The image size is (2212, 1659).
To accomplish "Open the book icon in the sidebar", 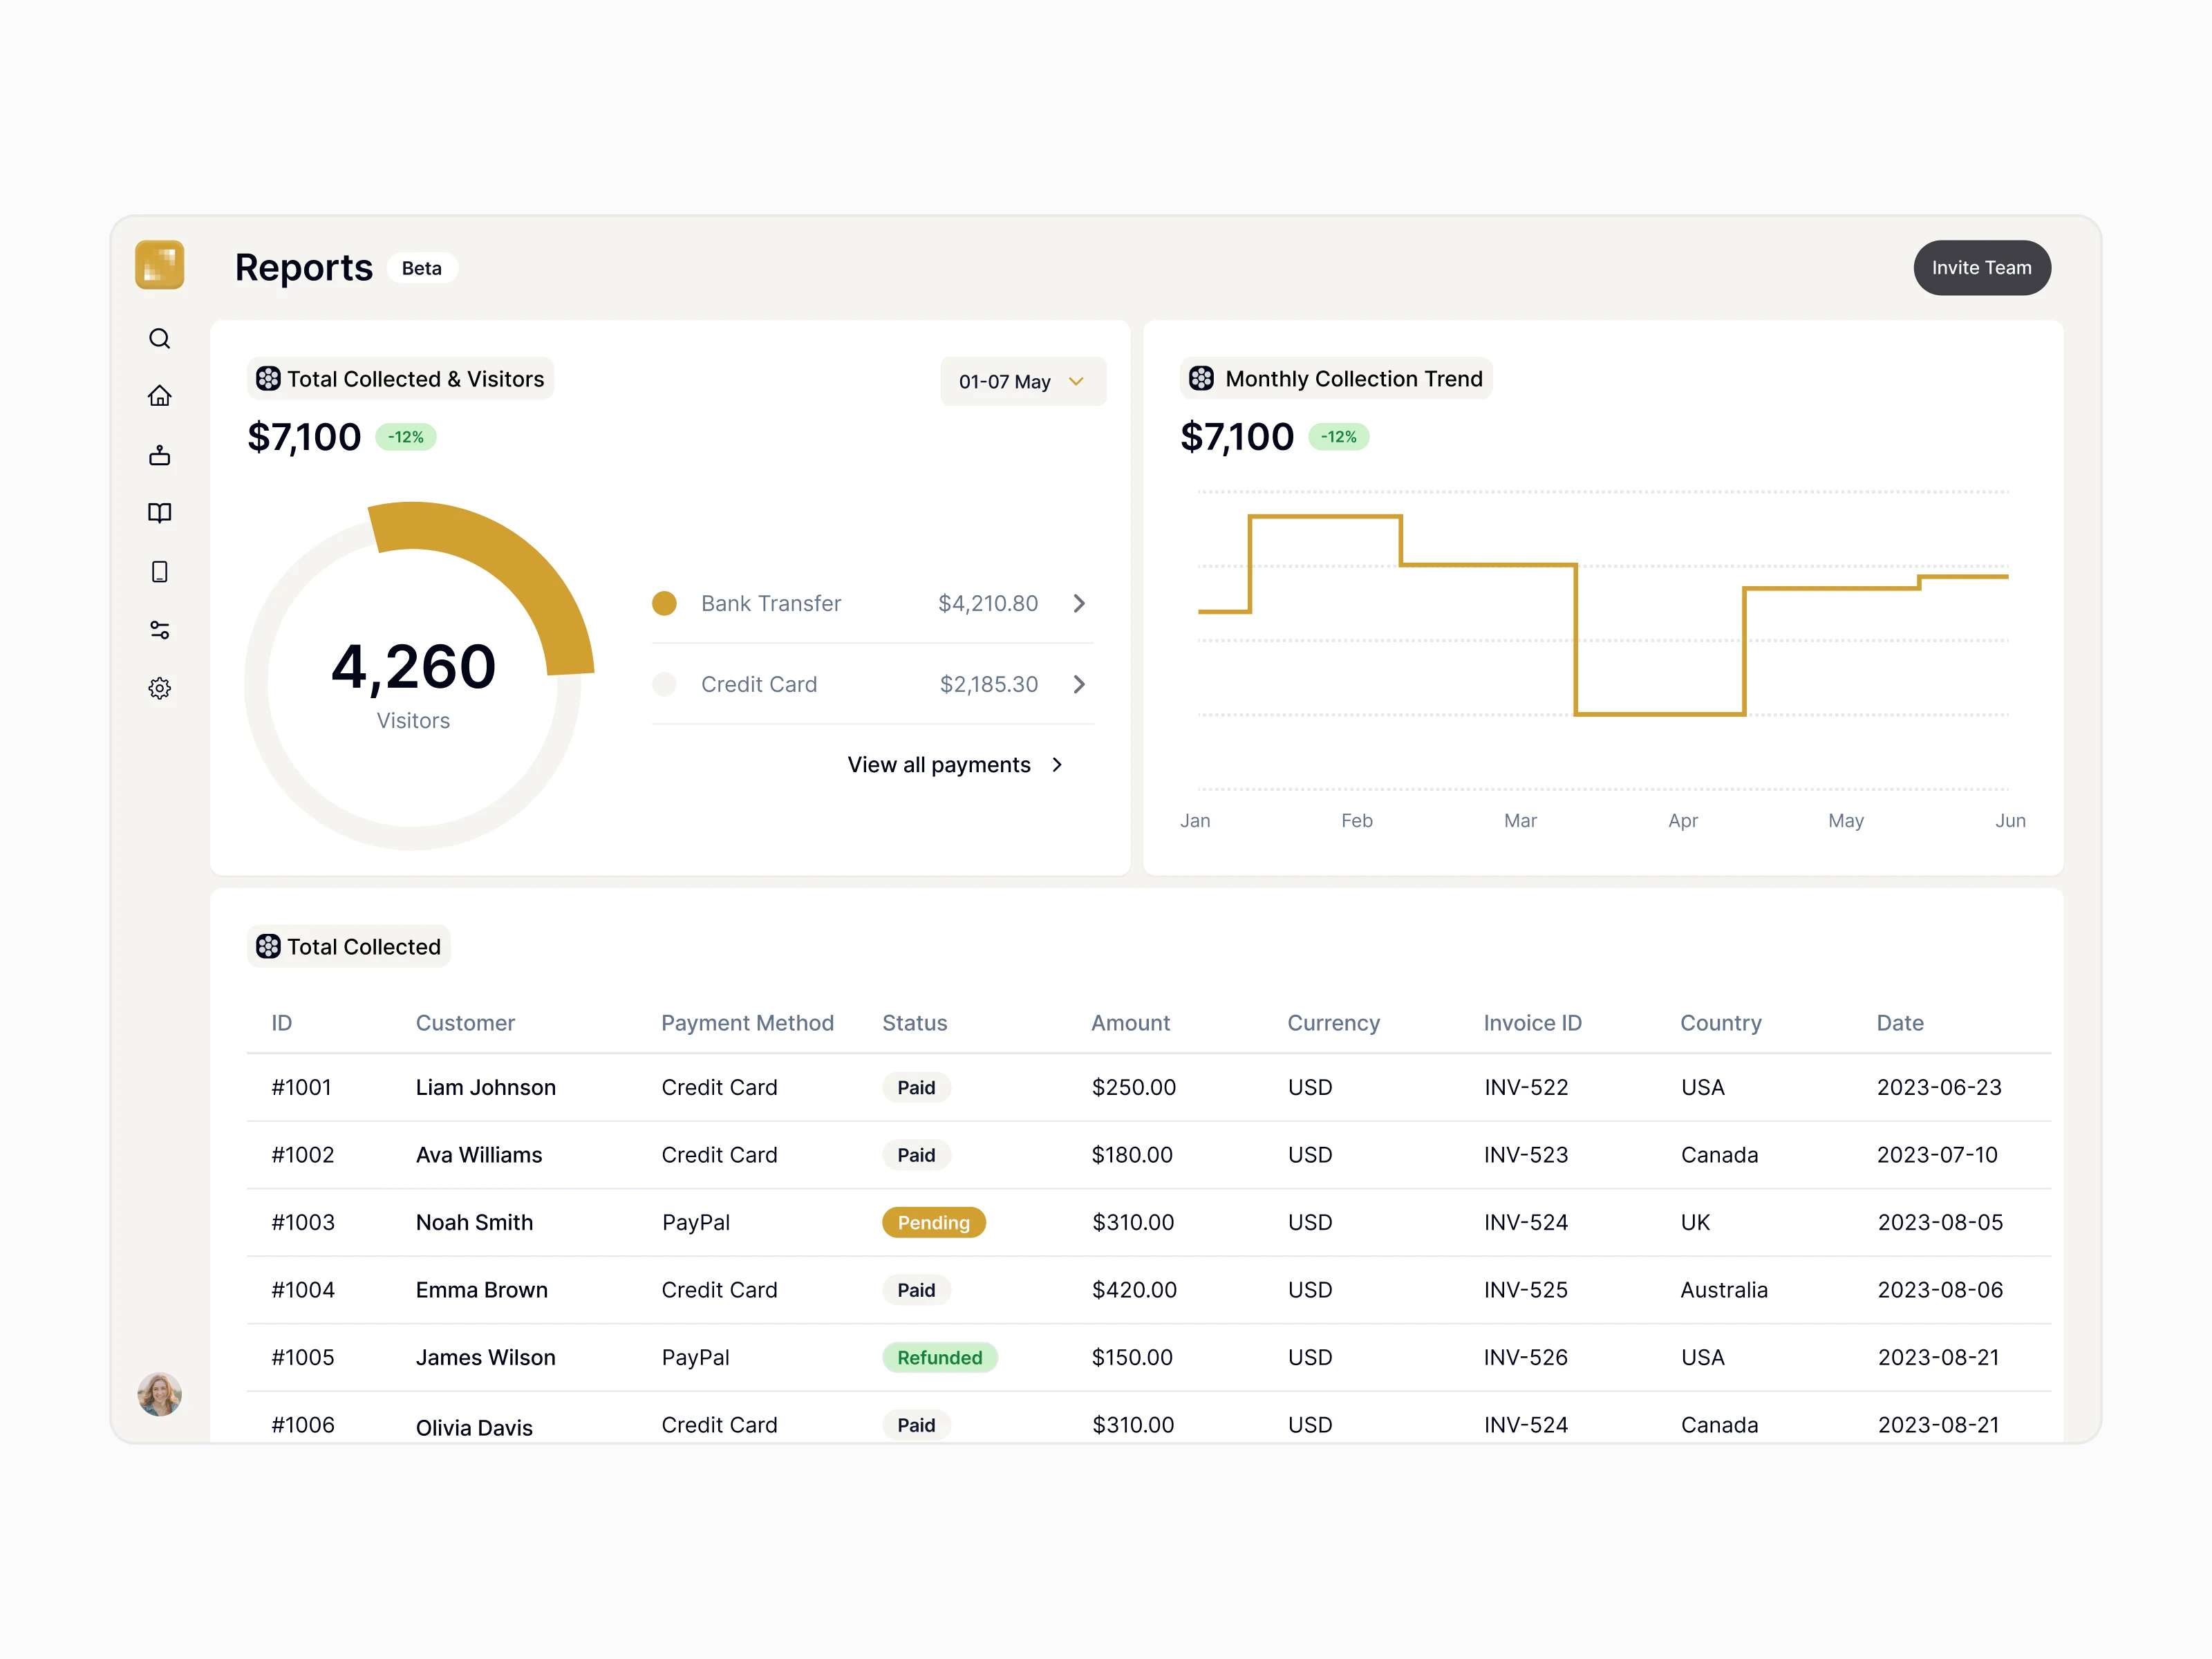I will (x=159, y=513).
